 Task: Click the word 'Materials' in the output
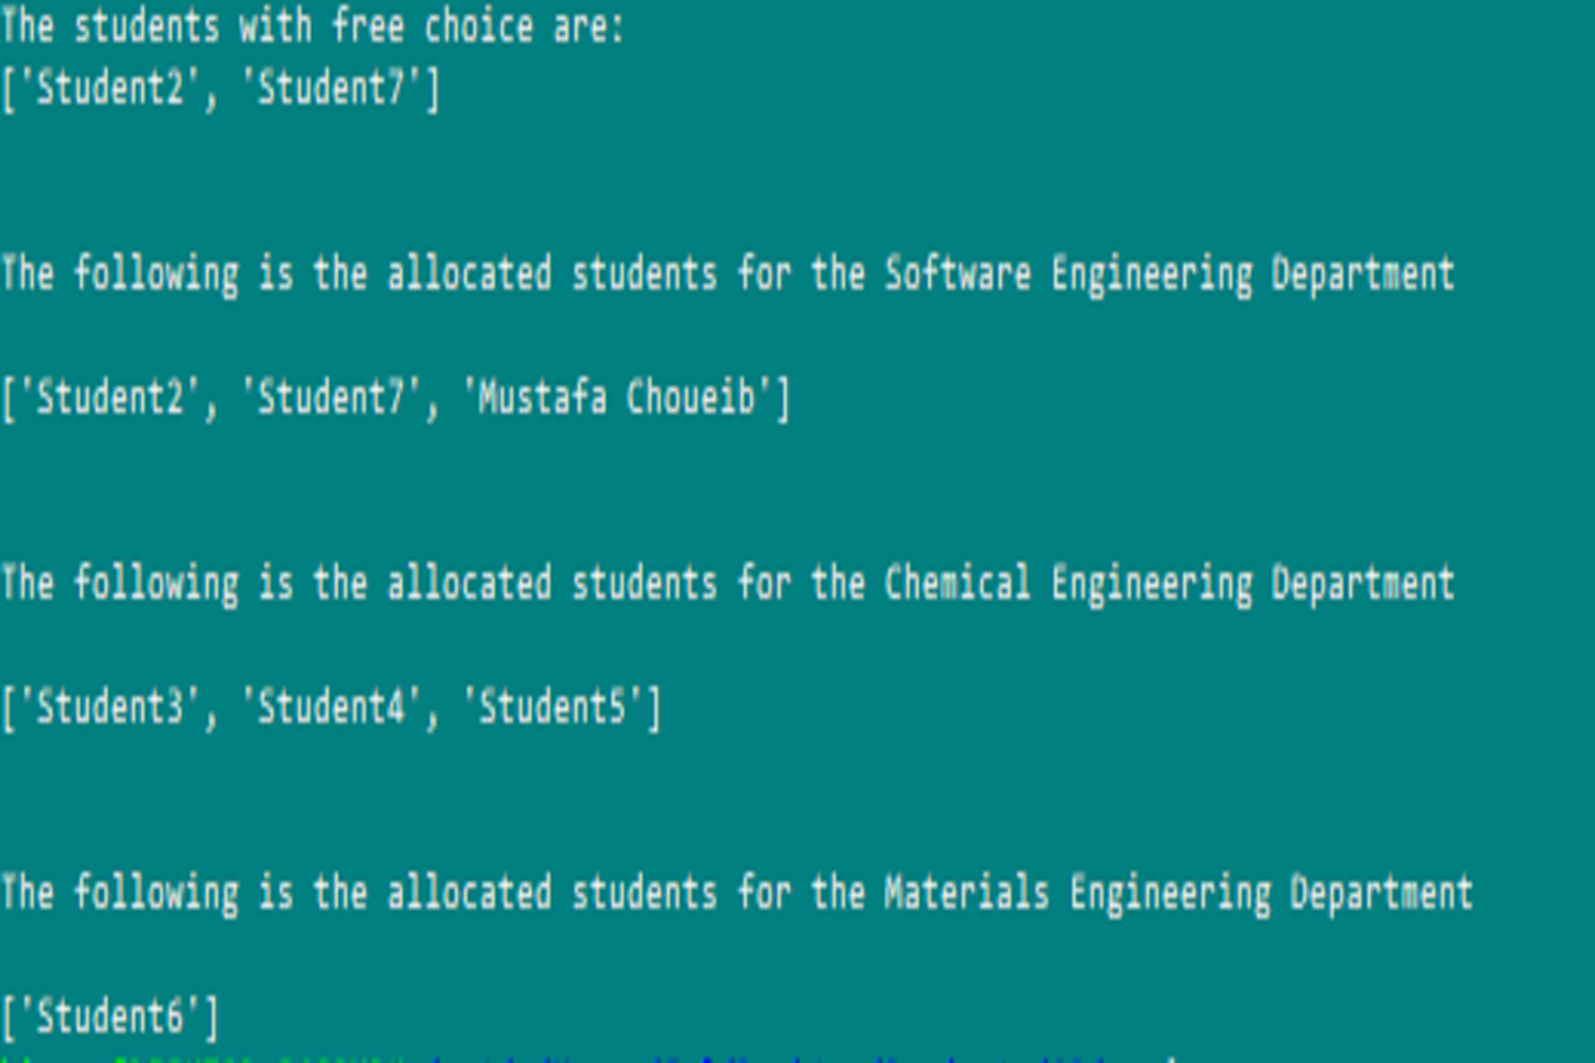pos(967,894)
